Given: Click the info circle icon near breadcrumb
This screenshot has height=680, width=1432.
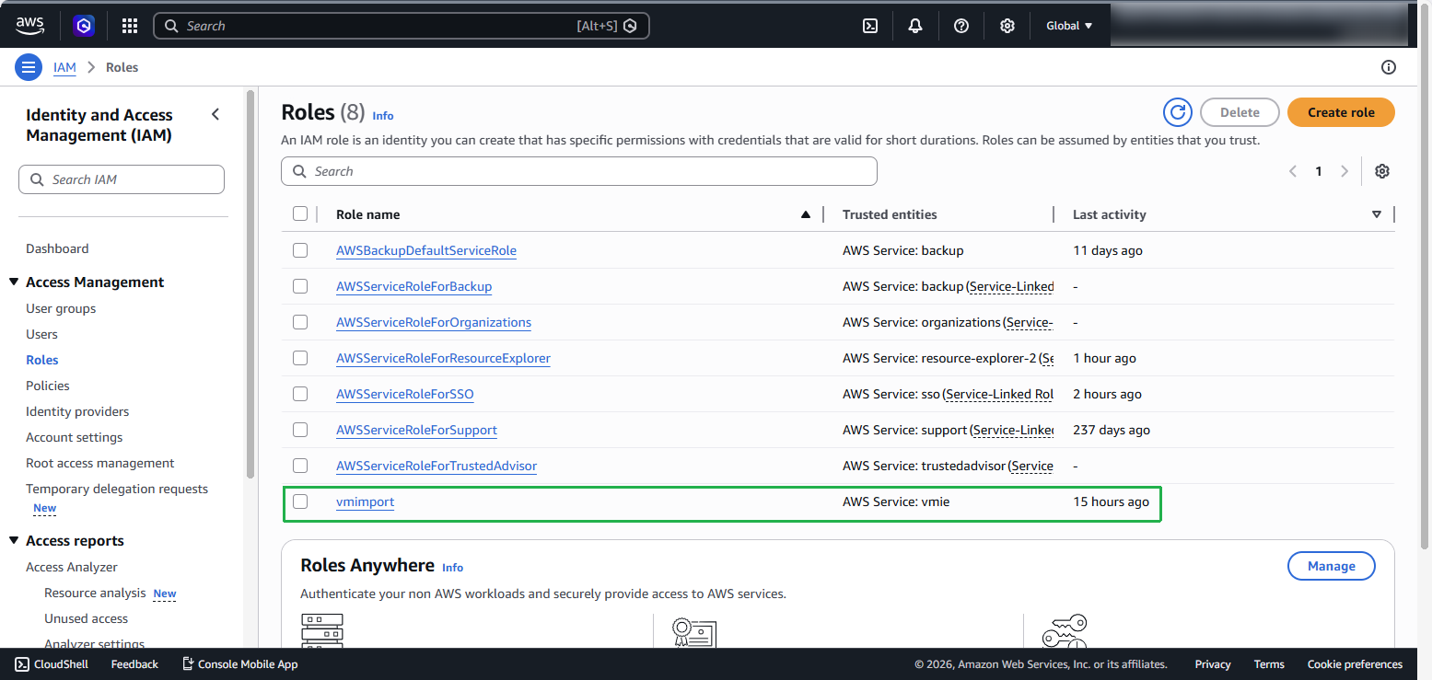Looking at the screenshot, I should click(1389, 67).
